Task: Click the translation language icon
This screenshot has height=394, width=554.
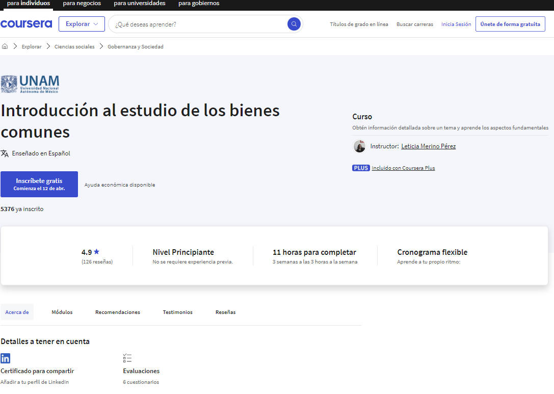Action: (x=5, y=153)
